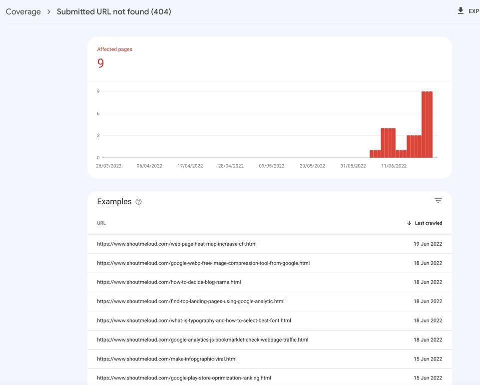The image size is (480, 385).
Task: Open the Examples filter icon
Action: tap(438, 200)
